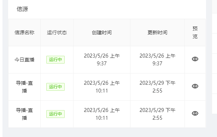Viewport: 217px width, 137px height.
Task: Click middle row 上午 10:11 creation time
Action: pyautogui.click(x=102, y=87)
